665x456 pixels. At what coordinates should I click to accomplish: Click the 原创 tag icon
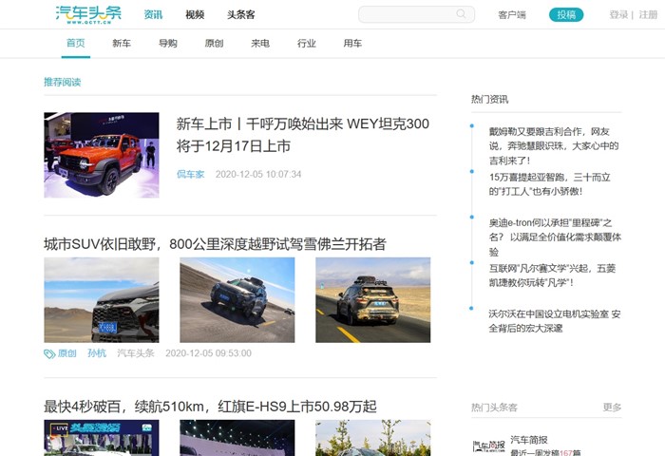[49, 353]
